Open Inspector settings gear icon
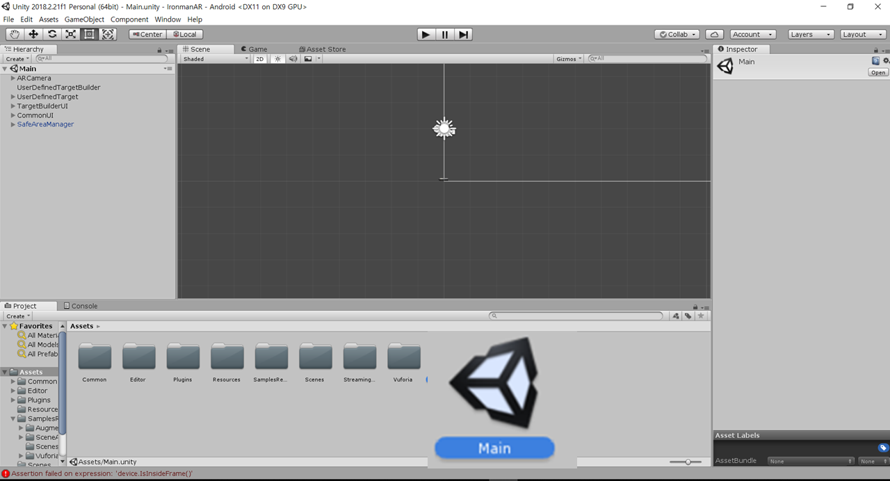The width and height of the screenshot is (890, 481). (x=885, y=61)
